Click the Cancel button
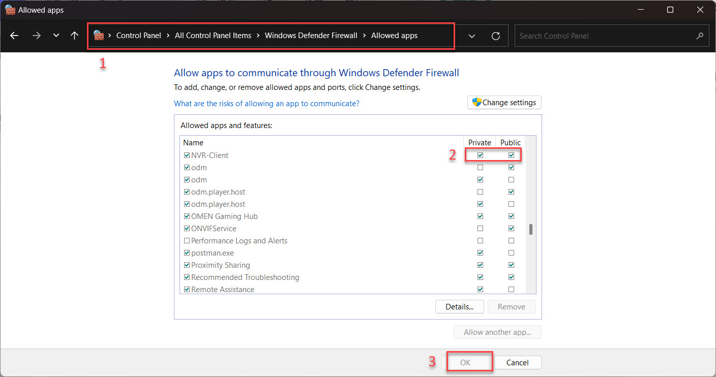The height and width of the screenshot is (377, 716). click(518, 362)
